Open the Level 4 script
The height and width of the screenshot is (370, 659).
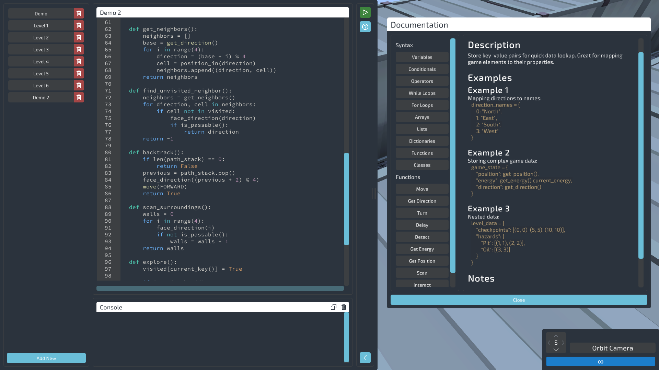[x=41, y=61]
